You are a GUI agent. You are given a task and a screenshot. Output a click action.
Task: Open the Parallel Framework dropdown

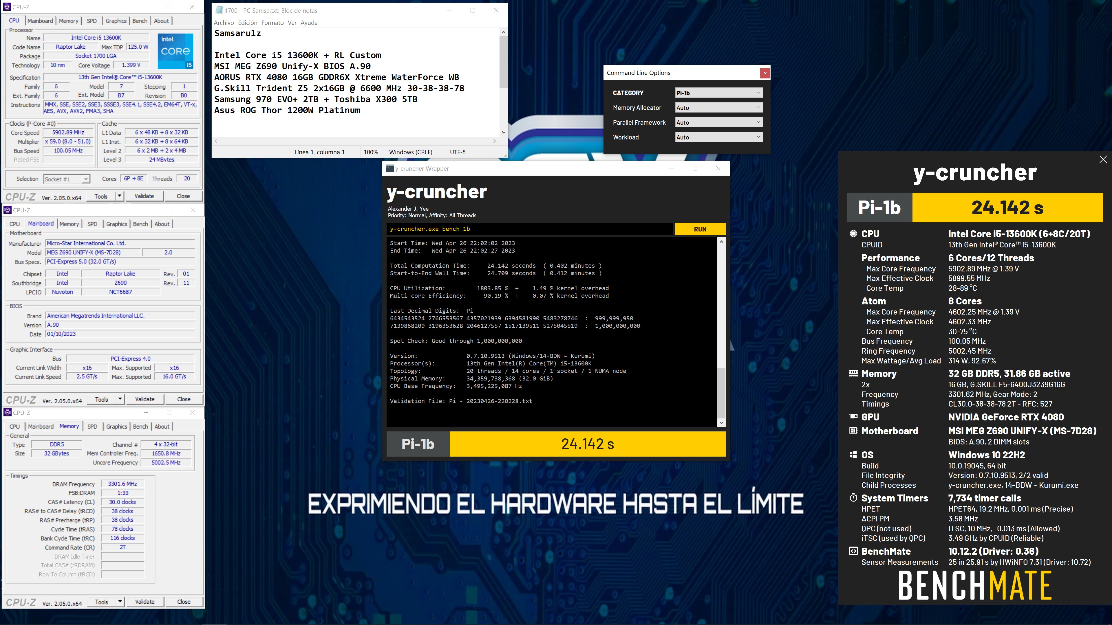click(719, 122)
